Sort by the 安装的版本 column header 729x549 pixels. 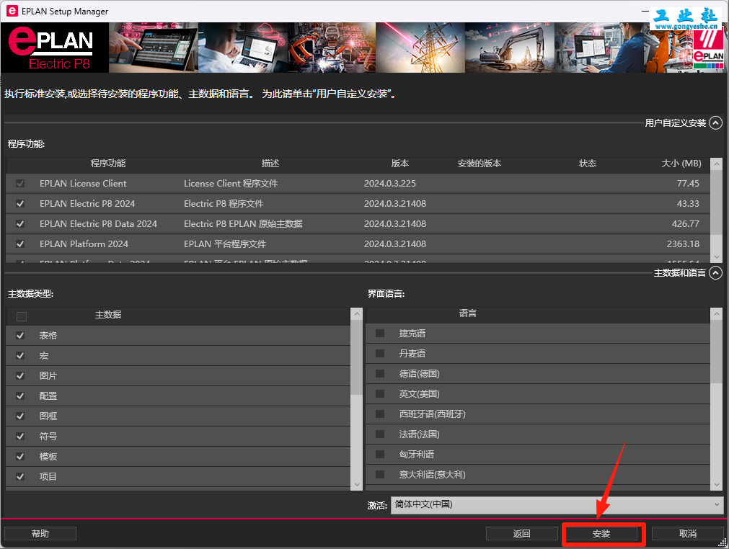(x=480, y=164)
